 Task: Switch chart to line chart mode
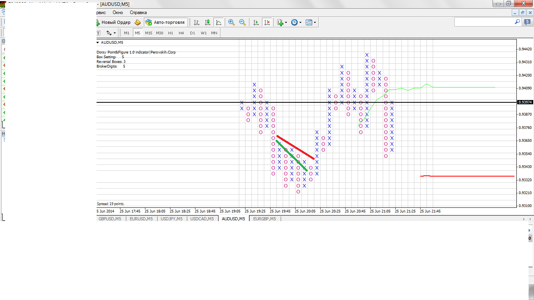click(x=219, y=22)
